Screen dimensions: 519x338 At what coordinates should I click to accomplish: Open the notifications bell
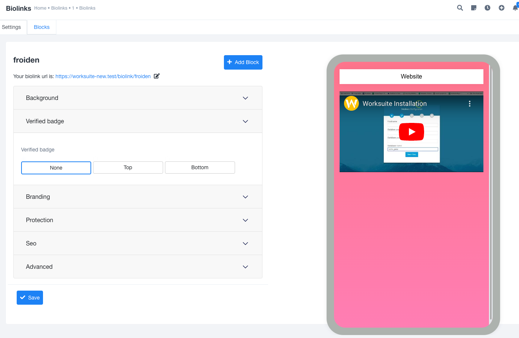[x=515, y=8]
